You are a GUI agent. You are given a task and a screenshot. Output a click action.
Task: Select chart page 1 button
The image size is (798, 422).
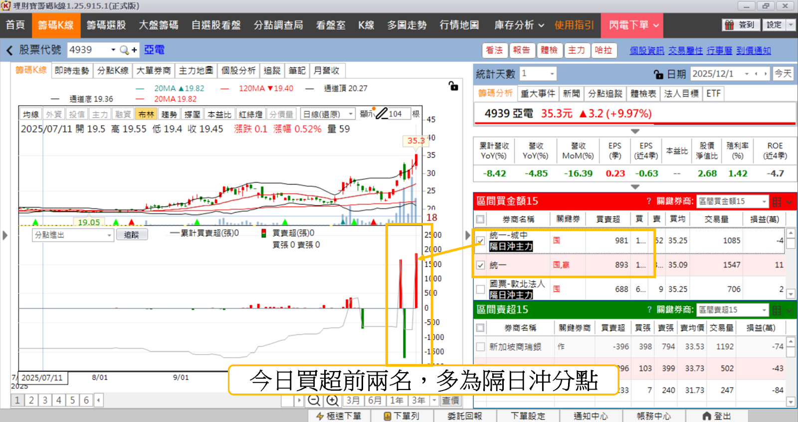17,400
